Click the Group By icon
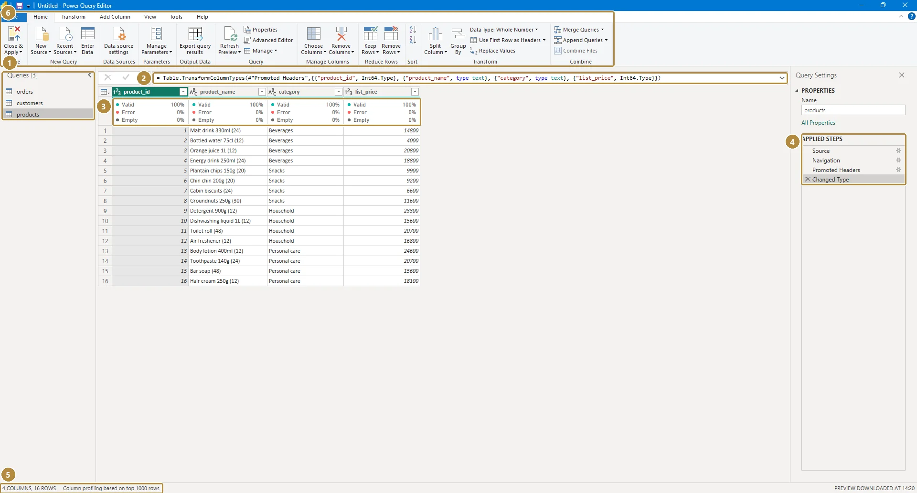 (x=458, y=34)
